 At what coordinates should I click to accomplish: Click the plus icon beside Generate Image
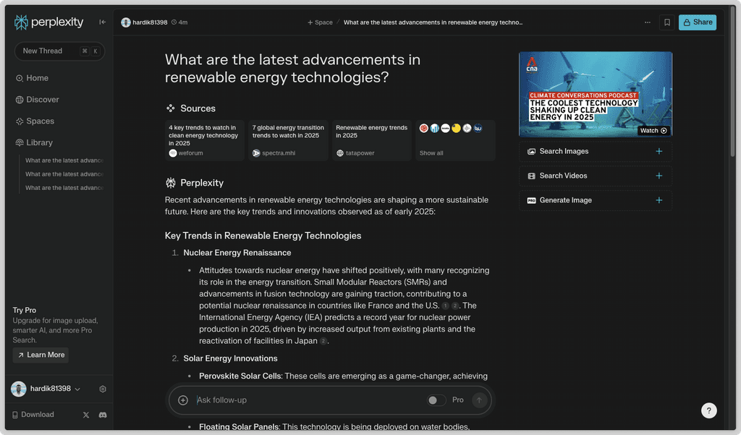(x=659, y=200)
